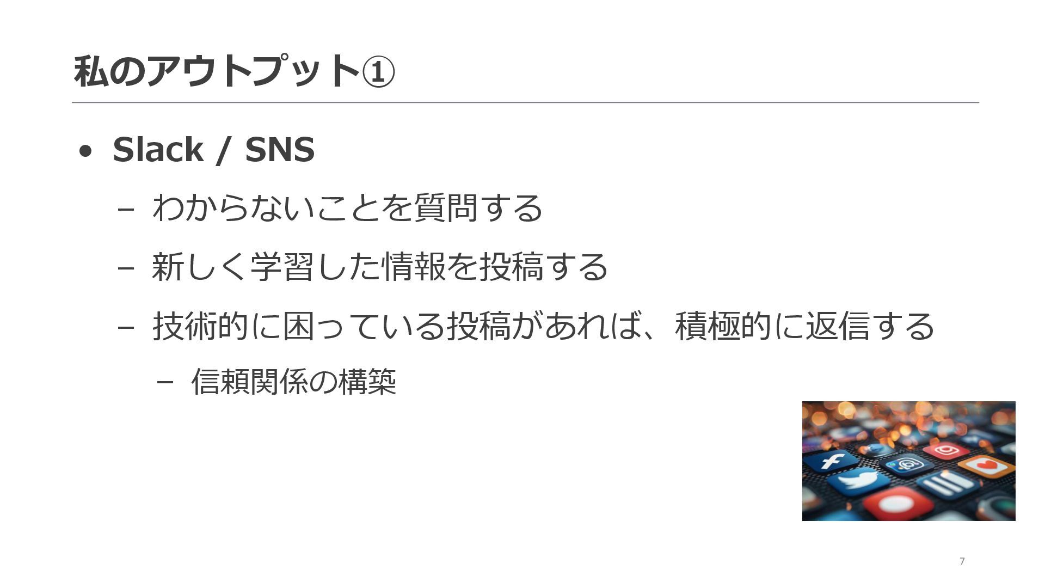Click the dark blue icon with spiral symbol
This screenshot has height=588, width=1045.
click(x=907, y=464)
